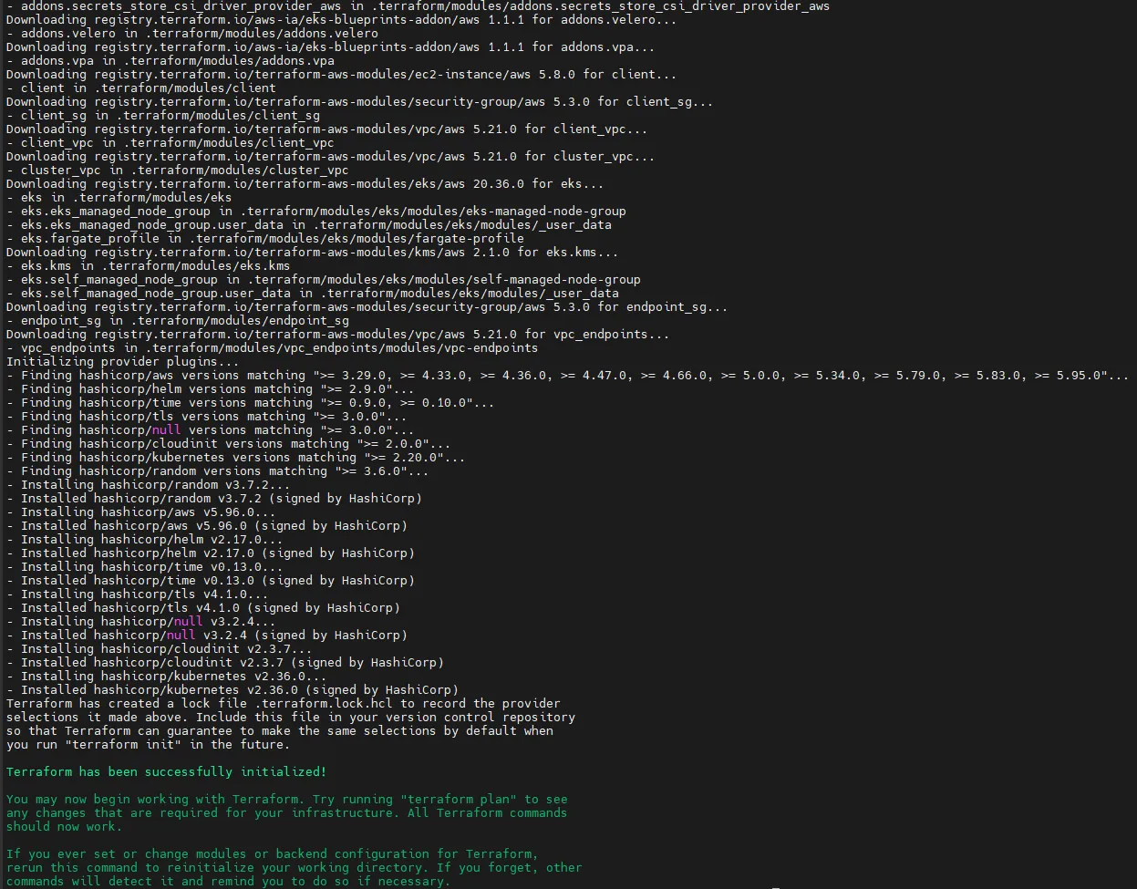Image resolution: width=1137 pixels, height=889 pixels.
Task: Click the 'Finding hashicorp/kubernetes versions matching' line
Action: tap(236, 458)
